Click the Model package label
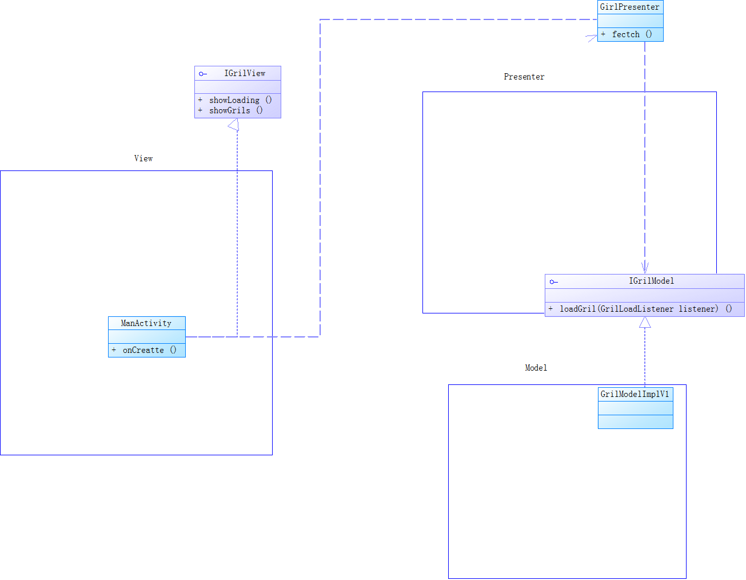 536,368
